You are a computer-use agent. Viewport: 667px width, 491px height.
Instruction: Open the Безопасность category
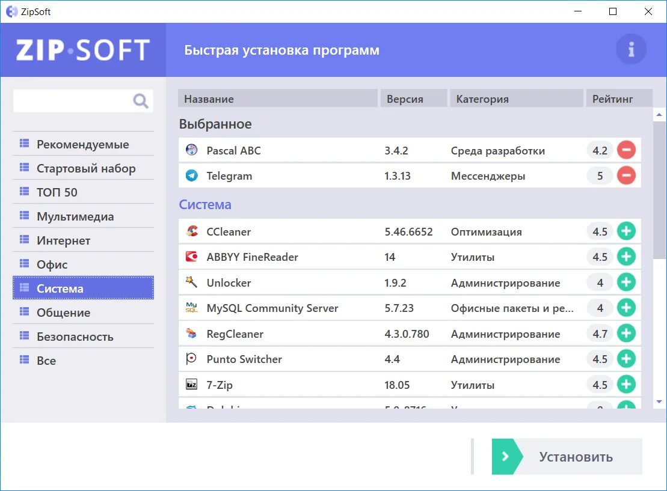tap(83, 337)
